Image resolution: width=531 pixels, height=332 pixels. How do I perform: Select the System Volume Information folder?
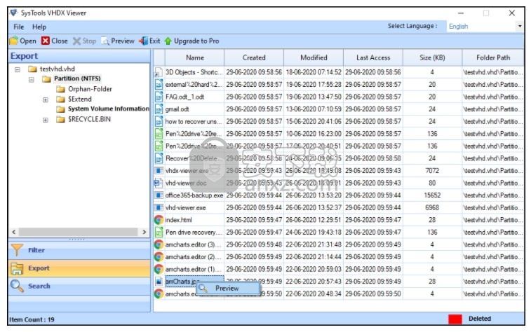point(108,109)
